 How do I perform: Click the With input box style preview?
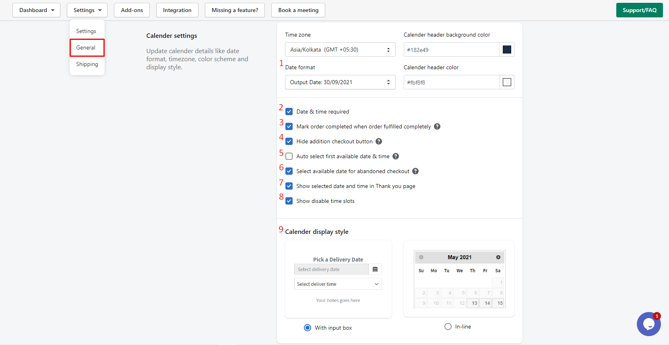point(338,279)
